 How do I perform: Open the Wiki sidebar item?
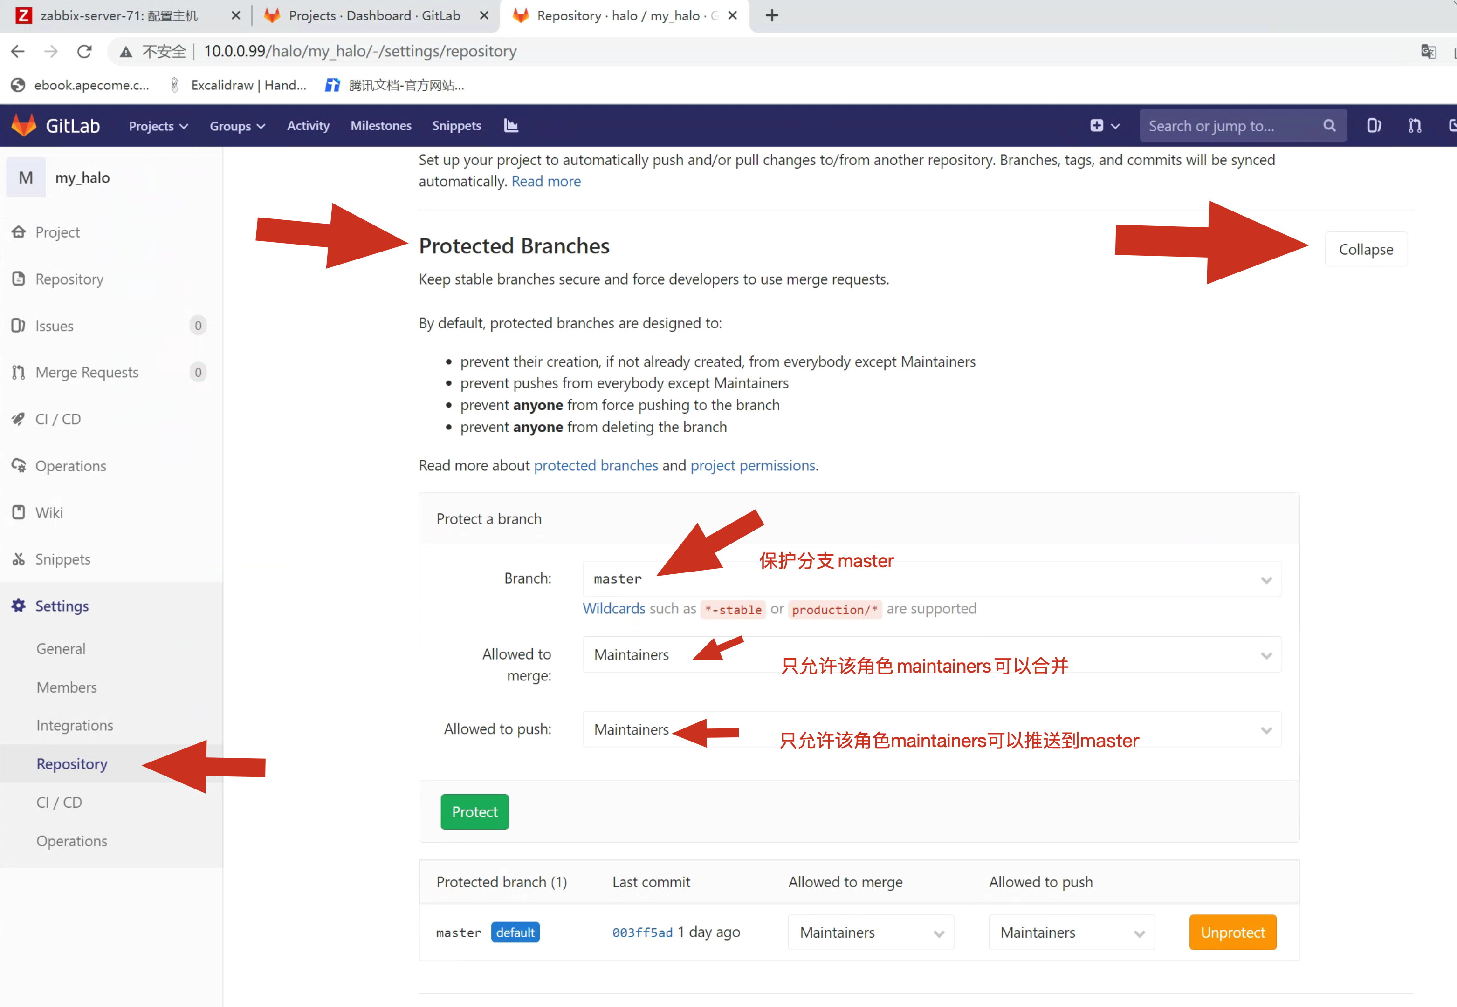49,512
